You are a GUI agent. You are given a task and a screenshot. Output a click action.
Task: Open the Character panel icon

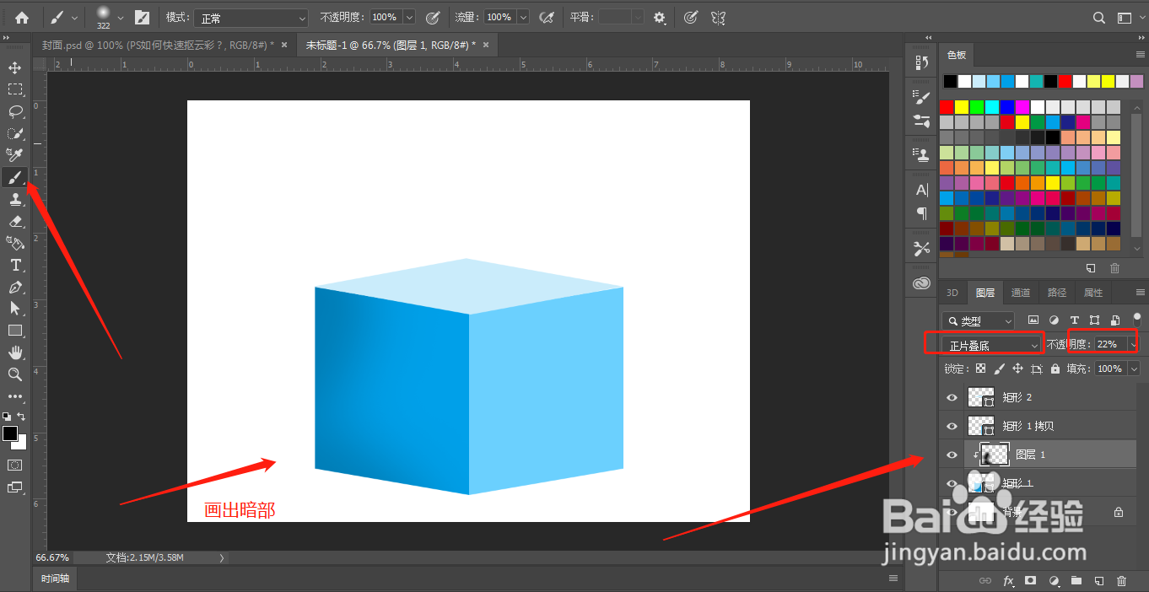(x=921, y=190)
